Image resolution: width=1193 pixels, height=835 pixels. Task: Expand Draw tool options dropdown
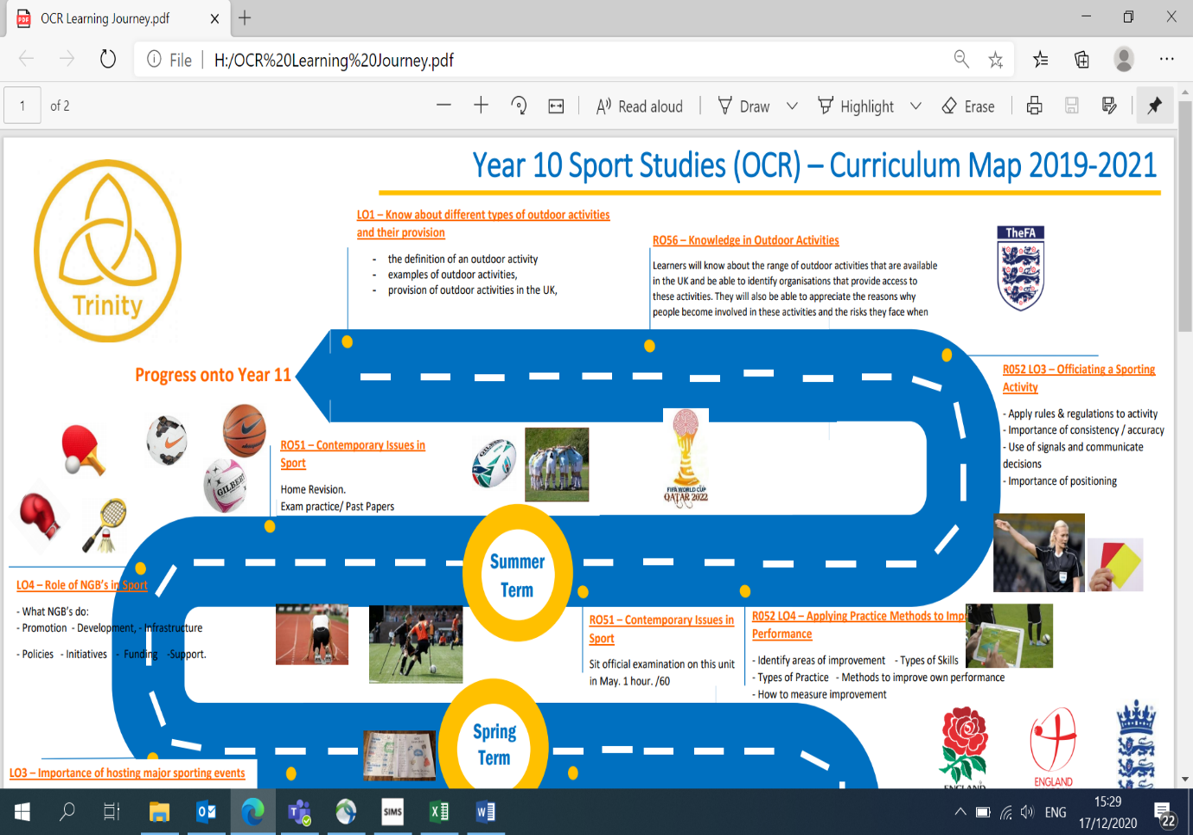tap(792, 105)
